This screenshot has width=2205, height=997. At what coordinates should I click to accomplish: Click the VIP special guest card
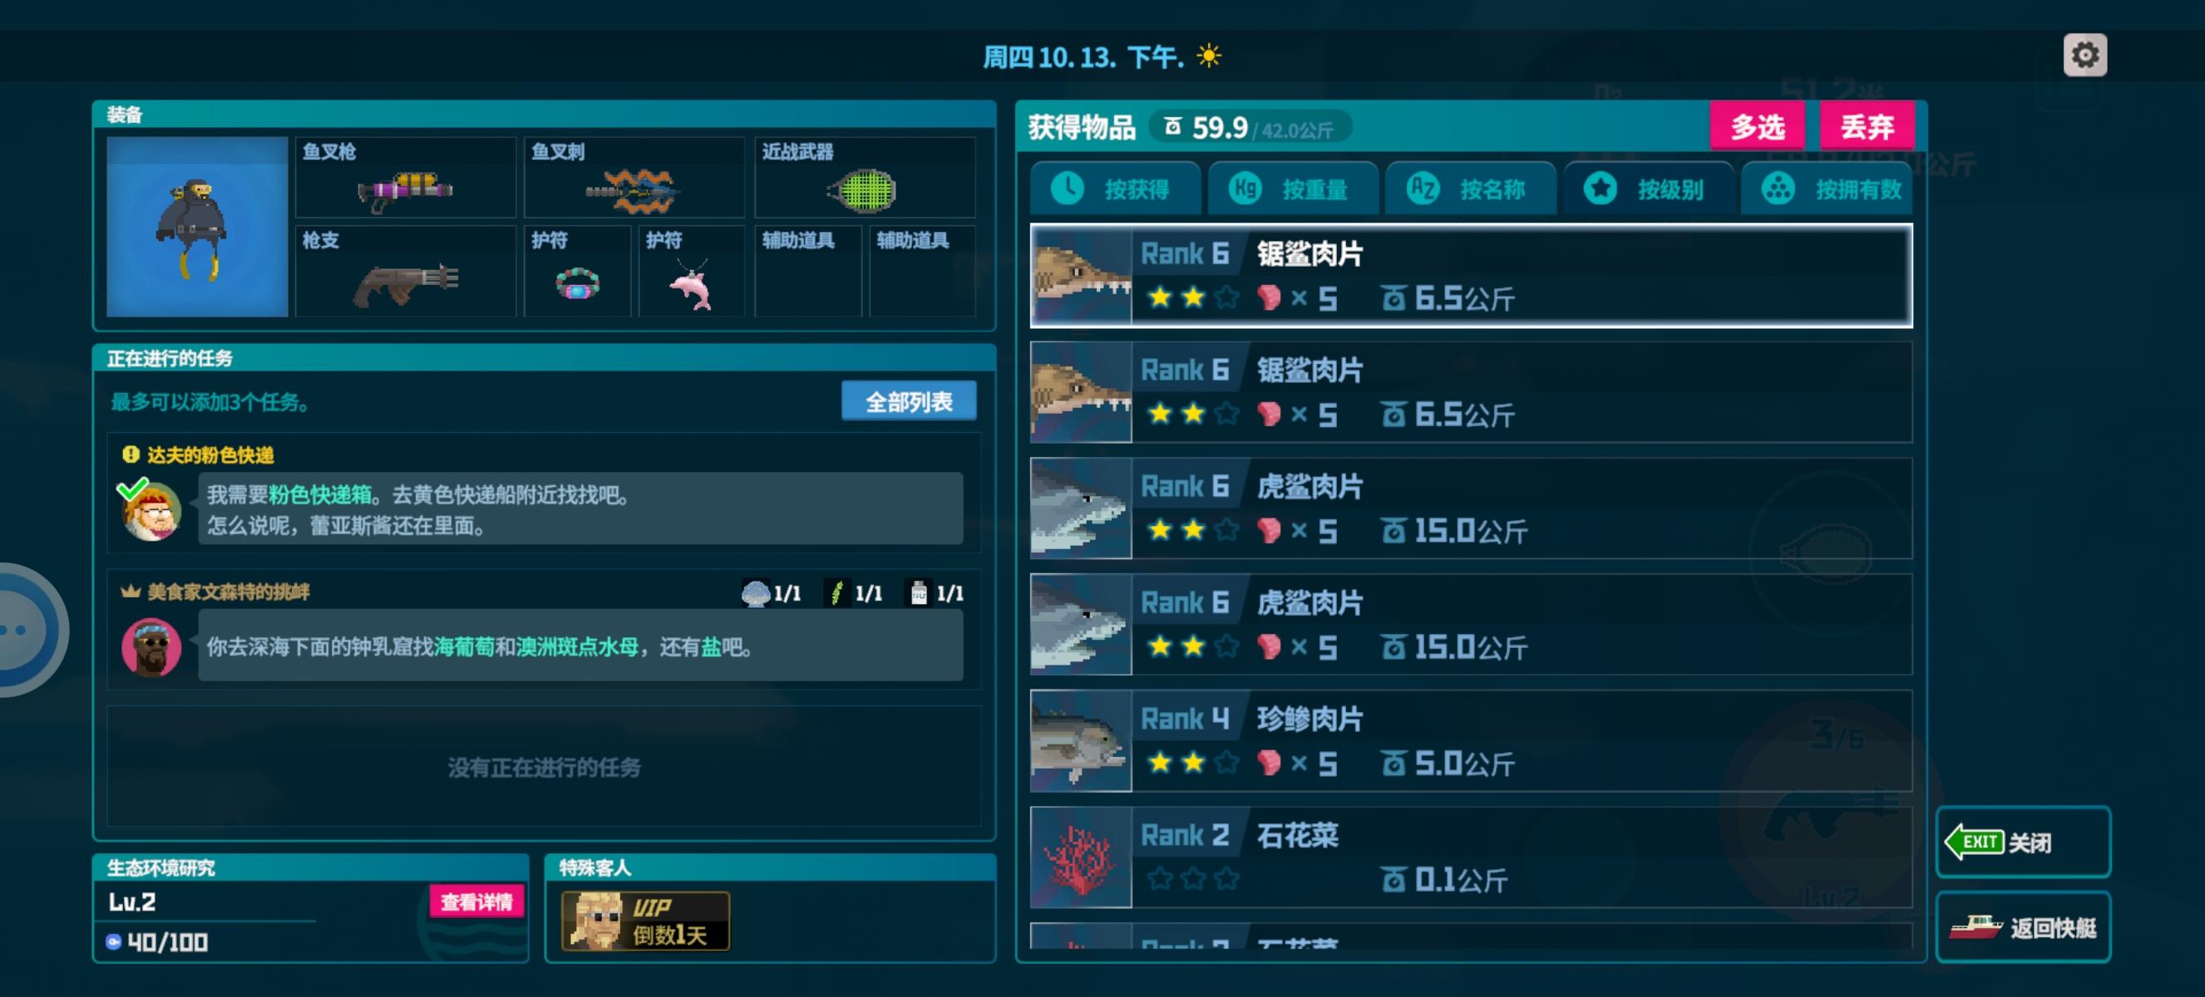pos(645,921)
